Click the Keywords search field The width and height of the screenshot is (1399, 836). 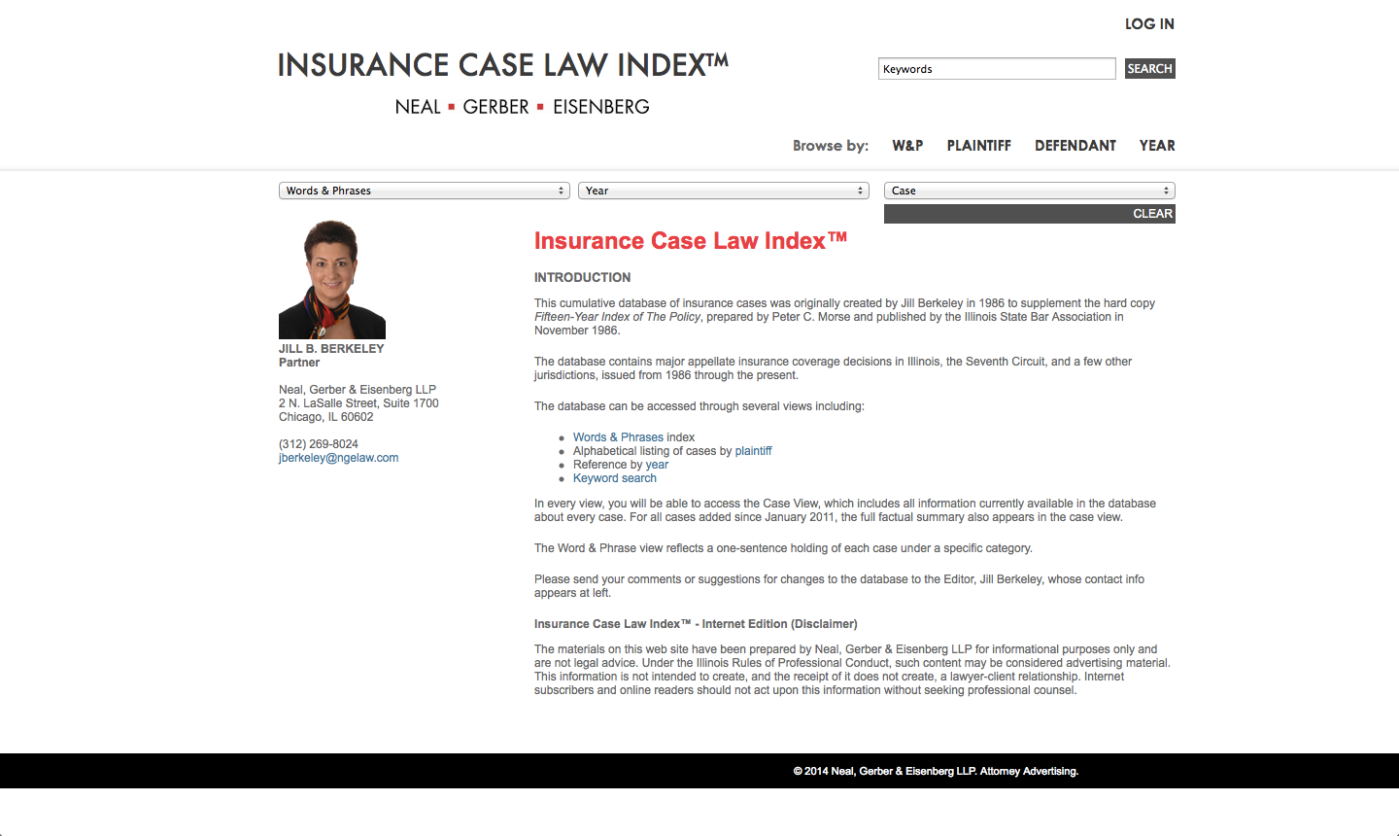coord(997,69)
